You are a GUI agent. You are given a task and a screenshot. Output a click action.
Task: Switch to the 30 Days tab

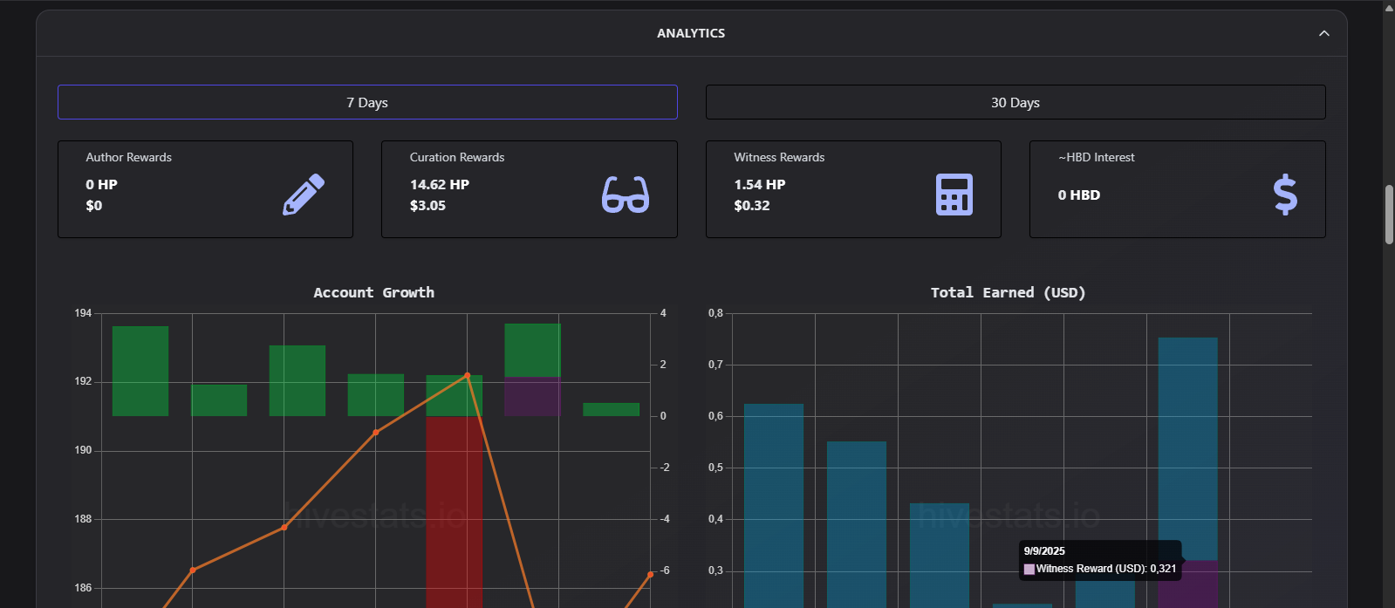1015,102
